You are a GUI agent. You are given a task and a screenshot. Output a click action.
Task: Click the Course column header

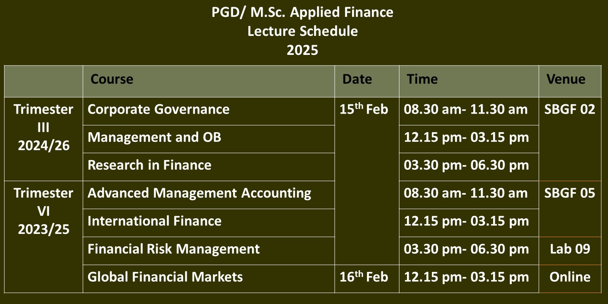tap(209, 81)
